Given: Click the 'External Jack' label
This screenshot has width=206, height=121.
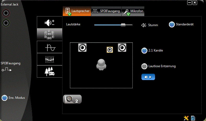Looking at the screenshot, I should (x=10, y=4).
